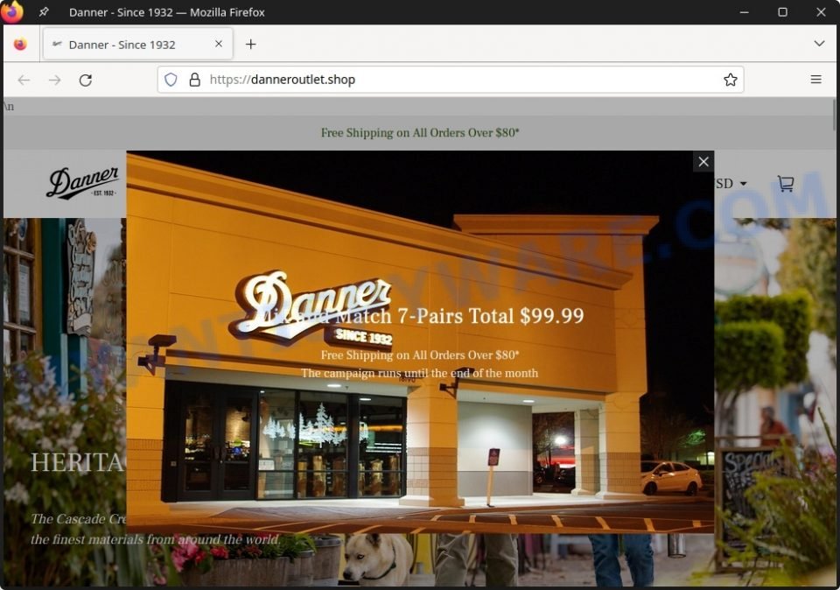Go forward using arrow button
The height and width of the screenshot is (590, 840).
pyautogui.click(x=54, y=80)
